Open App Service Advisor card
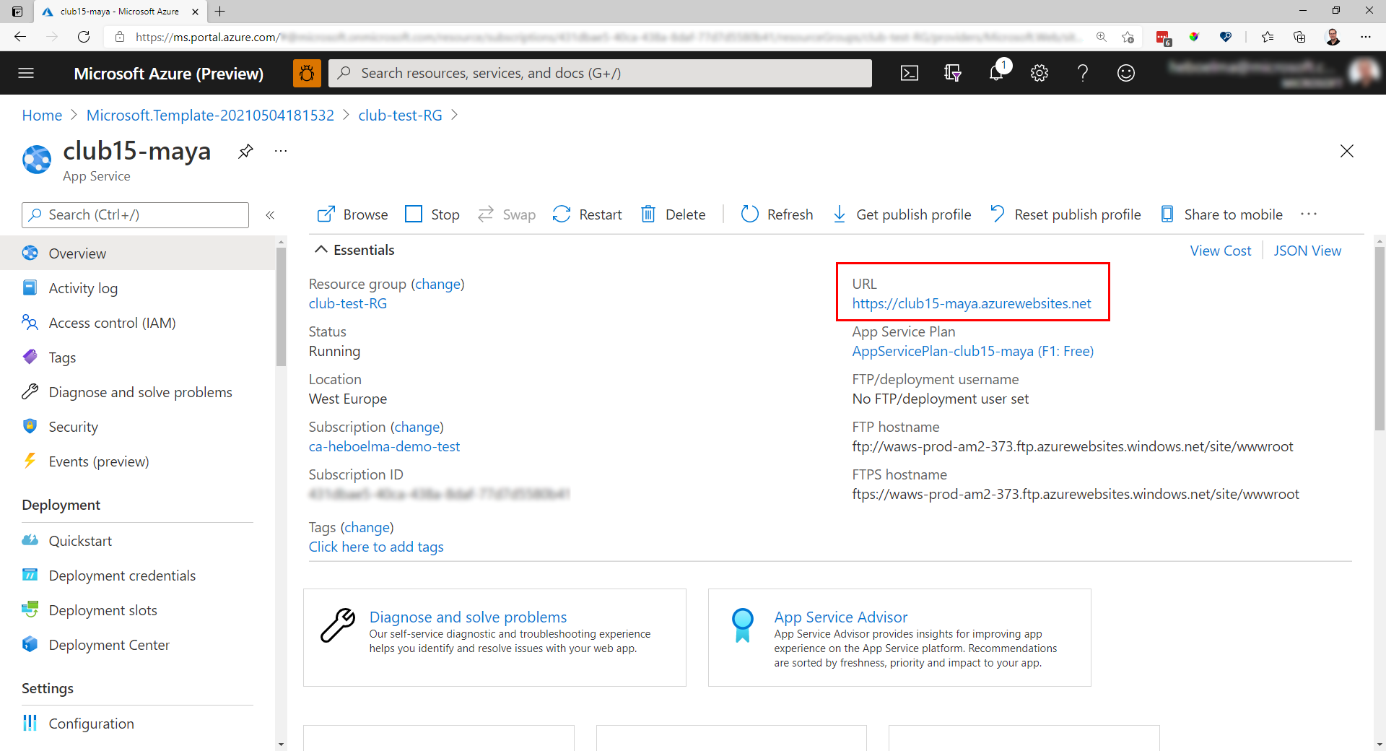1386x751 pixels. pyautogui.click(x=899, y=638)
